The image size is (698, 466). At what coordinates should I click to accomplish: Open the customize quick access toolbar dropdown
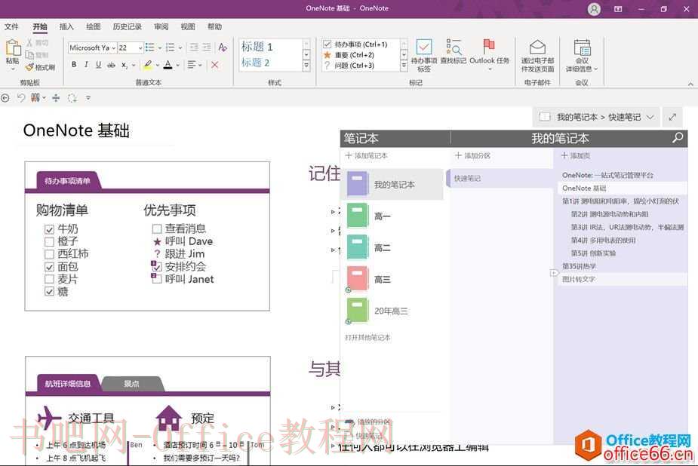88,98
